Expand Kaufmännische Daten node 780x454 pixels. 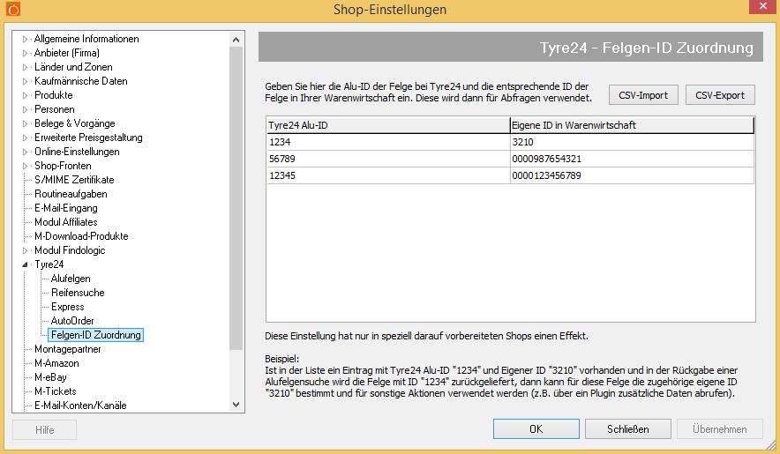coord(25,81)
